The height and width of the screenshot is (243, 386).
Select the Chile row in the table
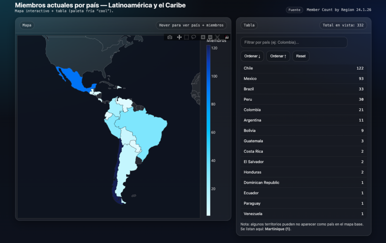tap(303, 68)
